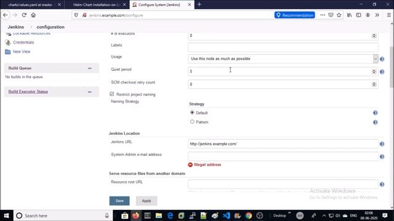Image resolution: width=394 pixels, height=221 pixels.
Task: Open help for Default naming strategy
Action: [375, 113]
